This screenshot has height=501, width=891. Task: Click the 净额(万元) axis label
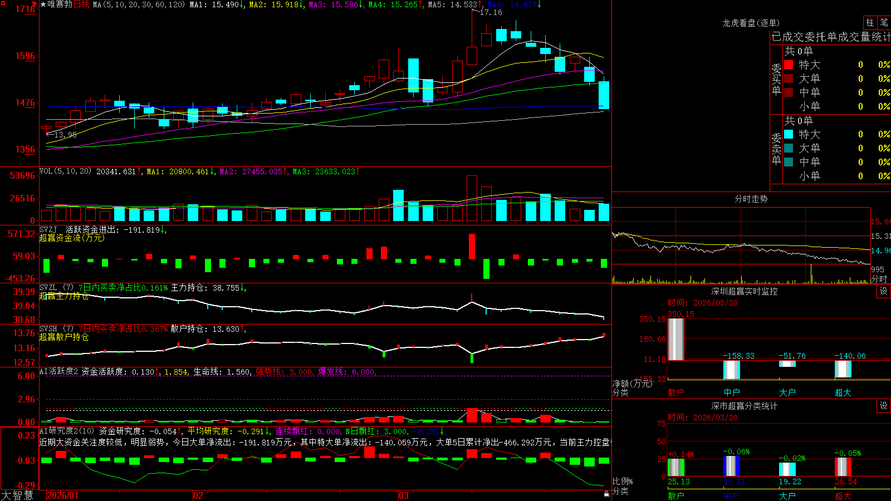pyautogui.click(x=632, y=384)
